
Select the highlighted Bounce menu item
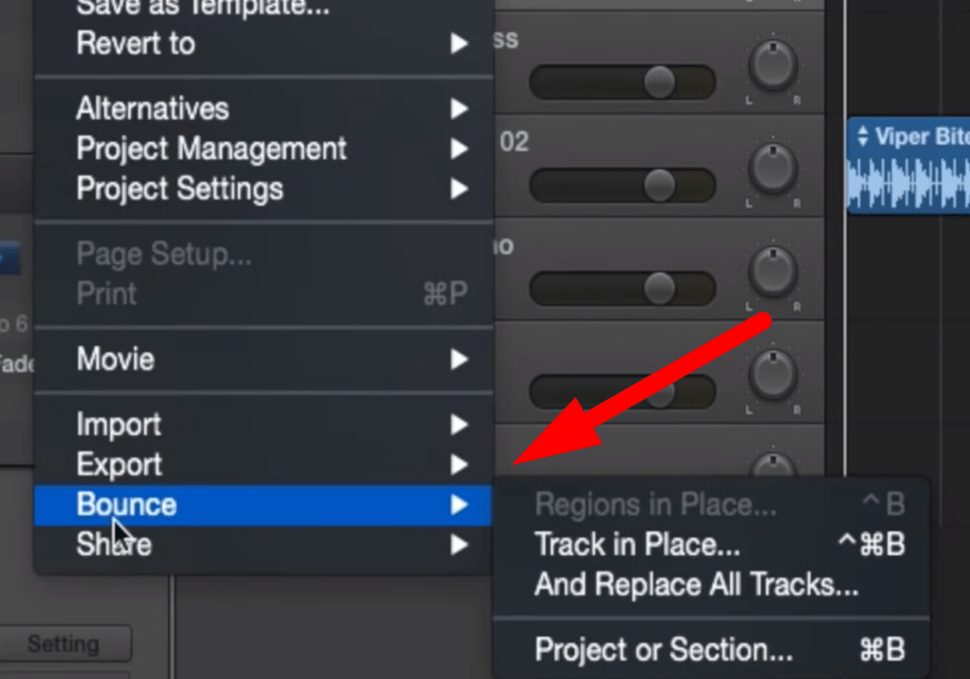263,506
